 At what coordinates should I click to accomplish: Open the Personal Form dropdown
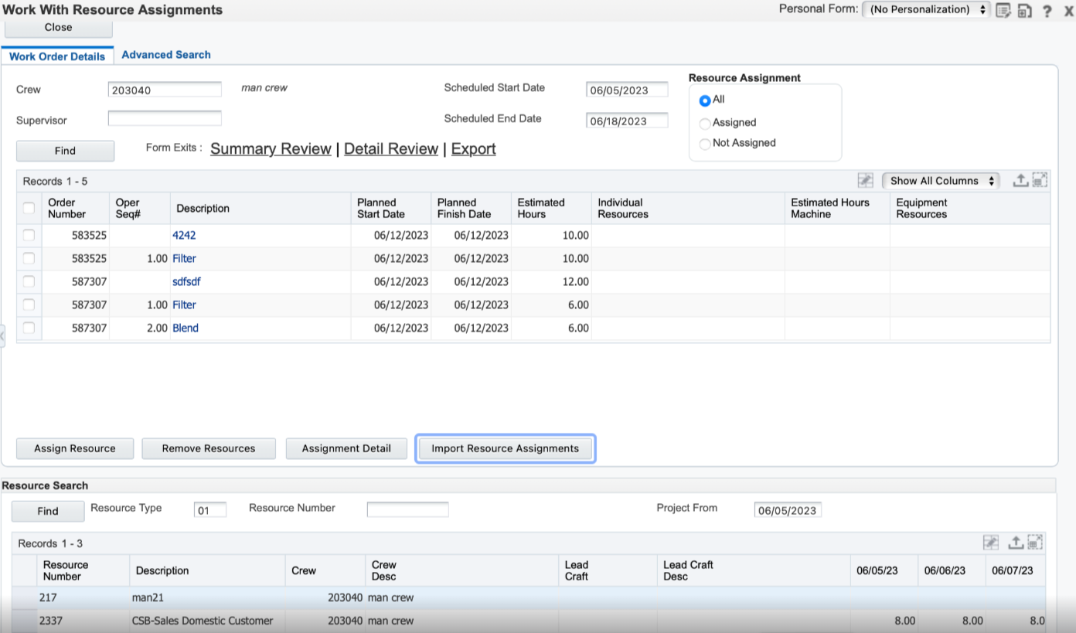926,10
